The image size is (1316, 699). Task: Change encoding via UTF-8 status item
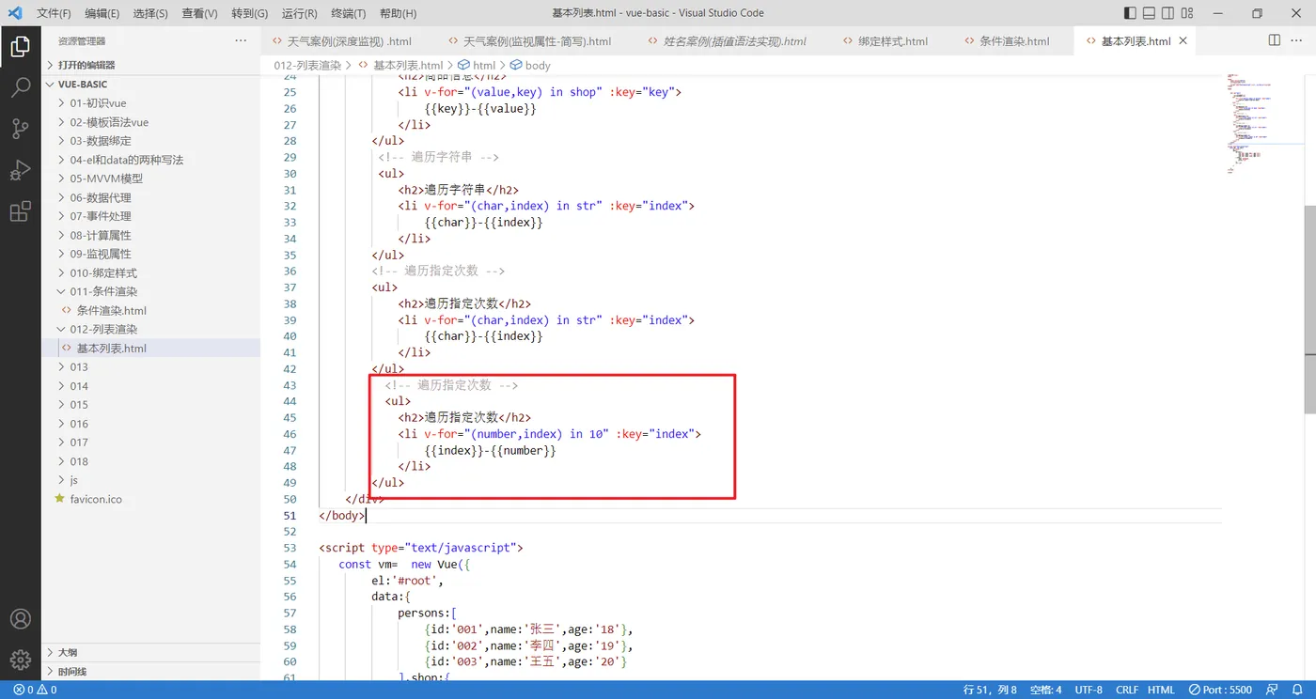1089,690
